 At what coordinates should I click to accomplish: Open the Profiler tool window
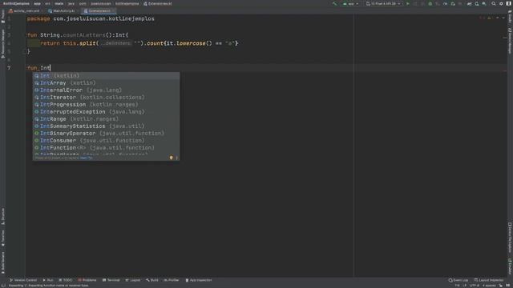click(x=172, y=280)
